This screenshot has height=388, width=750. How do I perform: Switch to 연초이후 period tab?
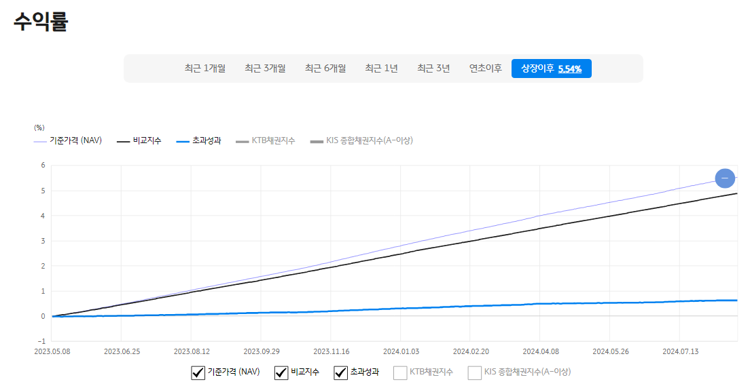[486, 69]
